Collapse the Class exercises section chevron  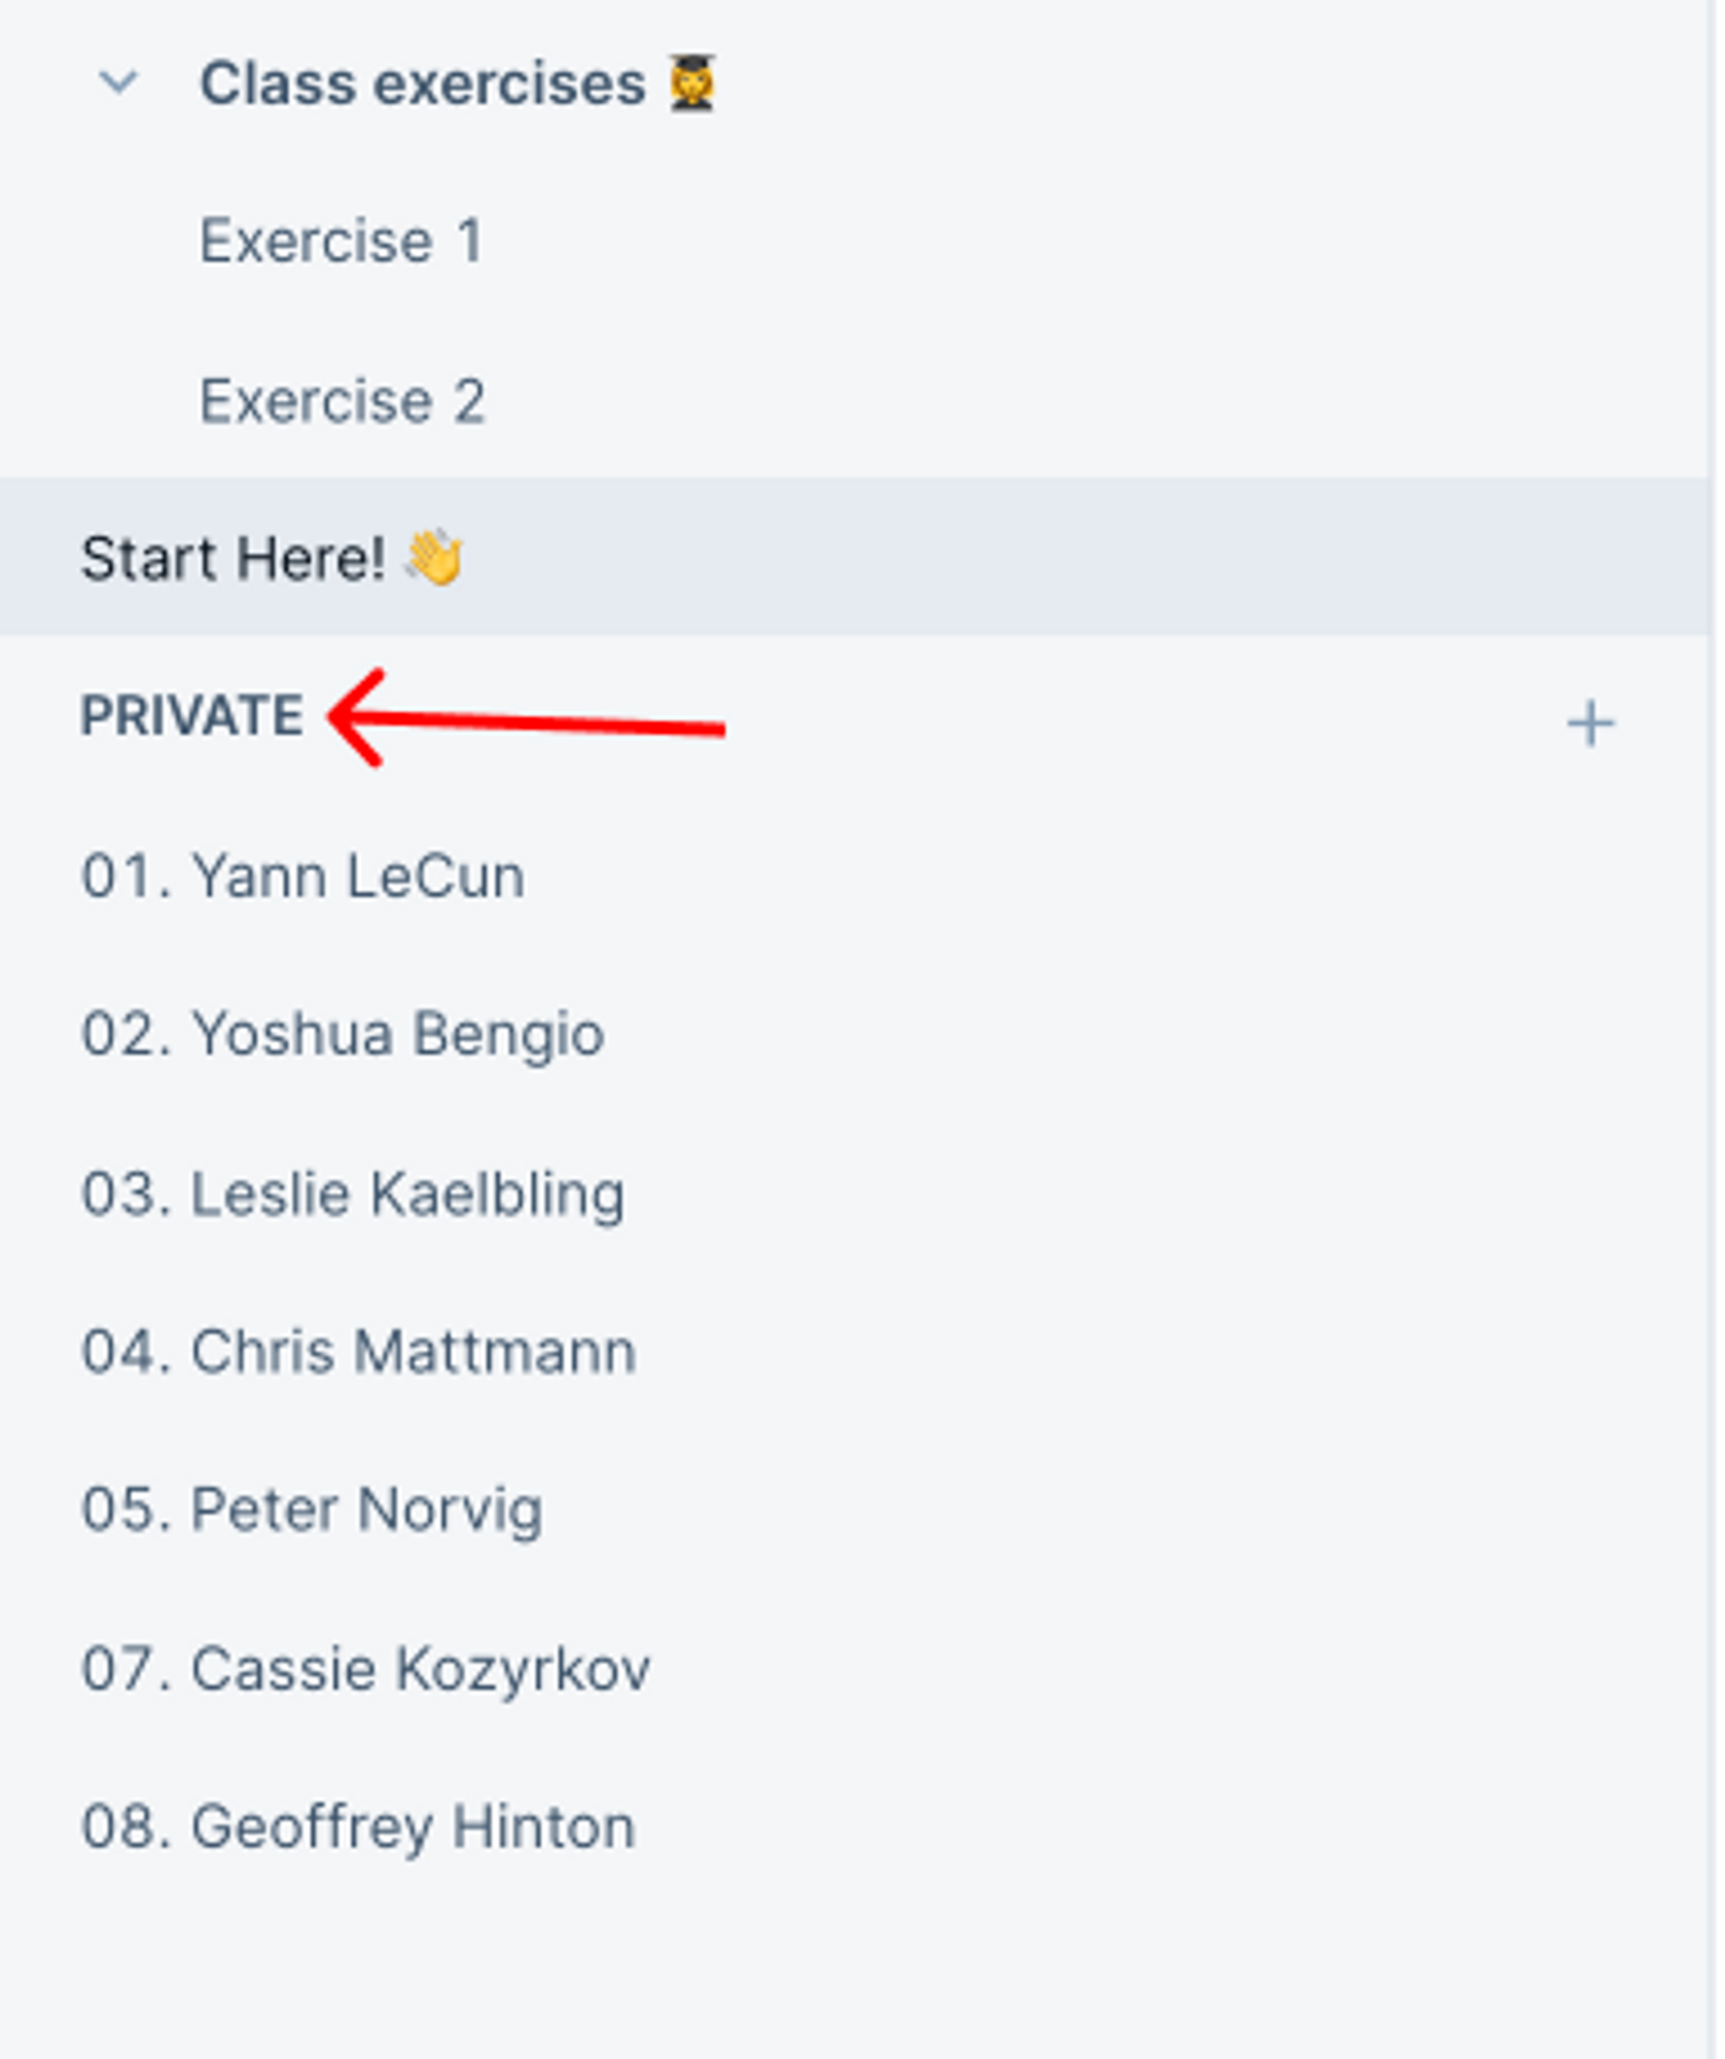click(x=119, y=82)
